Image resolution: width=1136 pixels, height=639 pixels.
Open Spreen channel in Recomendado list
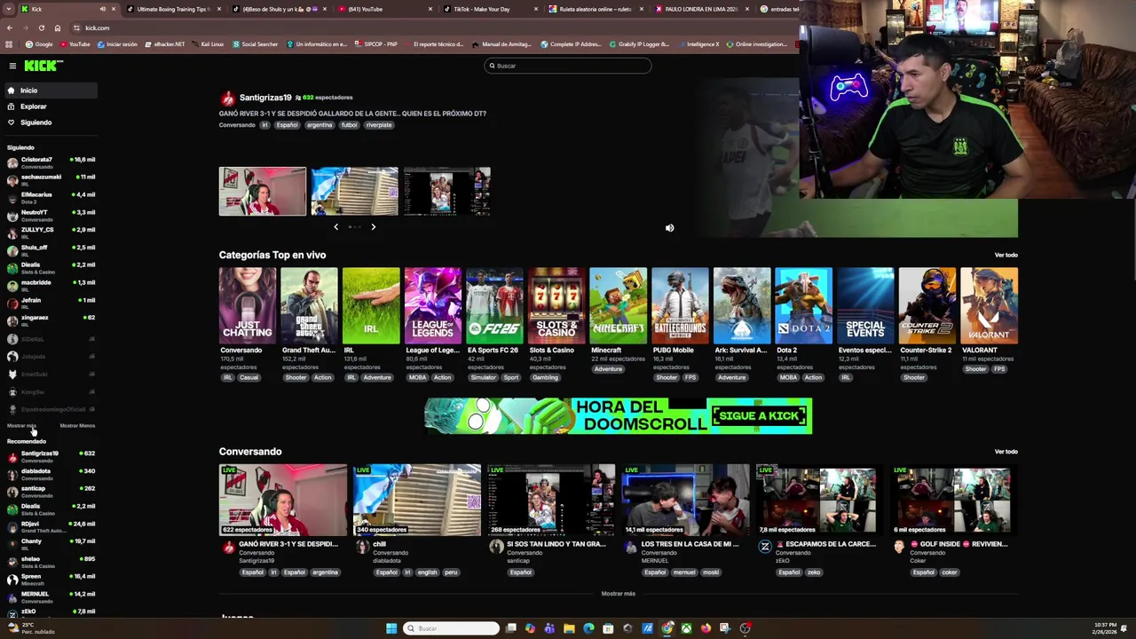pos(51,580)
